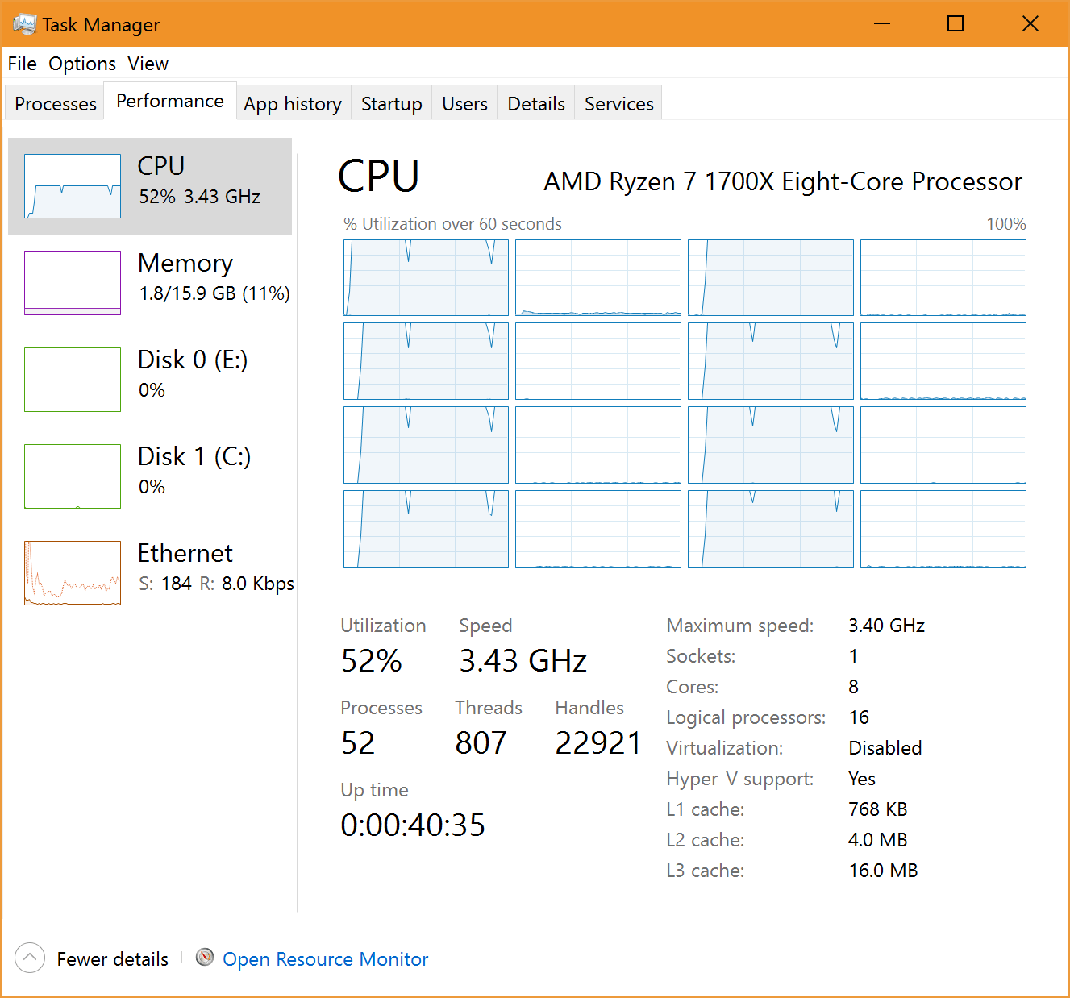This screenshot has width=1070, height=998.
Task: Click the Hyper-V support Yes value
Action: pyautogui.click(x=862, y=779)
